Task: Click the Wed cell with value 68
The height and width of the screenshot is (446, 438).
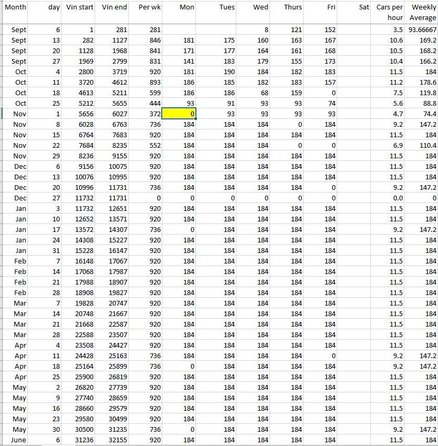Action: [x=252, y=93]
